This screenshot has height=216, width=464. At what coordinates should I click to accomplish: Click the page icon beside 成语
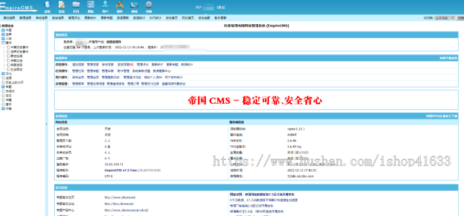click(x=3, y=78)
